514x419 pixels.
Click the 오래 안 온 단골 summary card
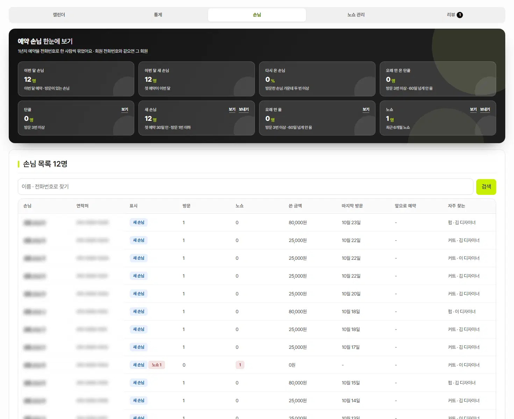tap(438, 79)
